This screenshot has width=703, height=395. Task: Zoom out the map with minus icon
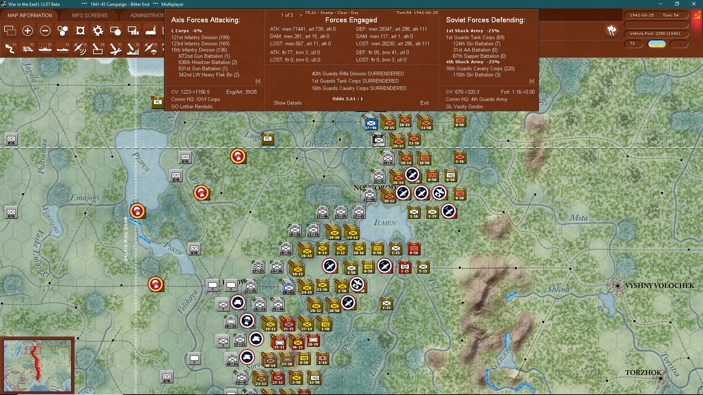click(45, 31)
